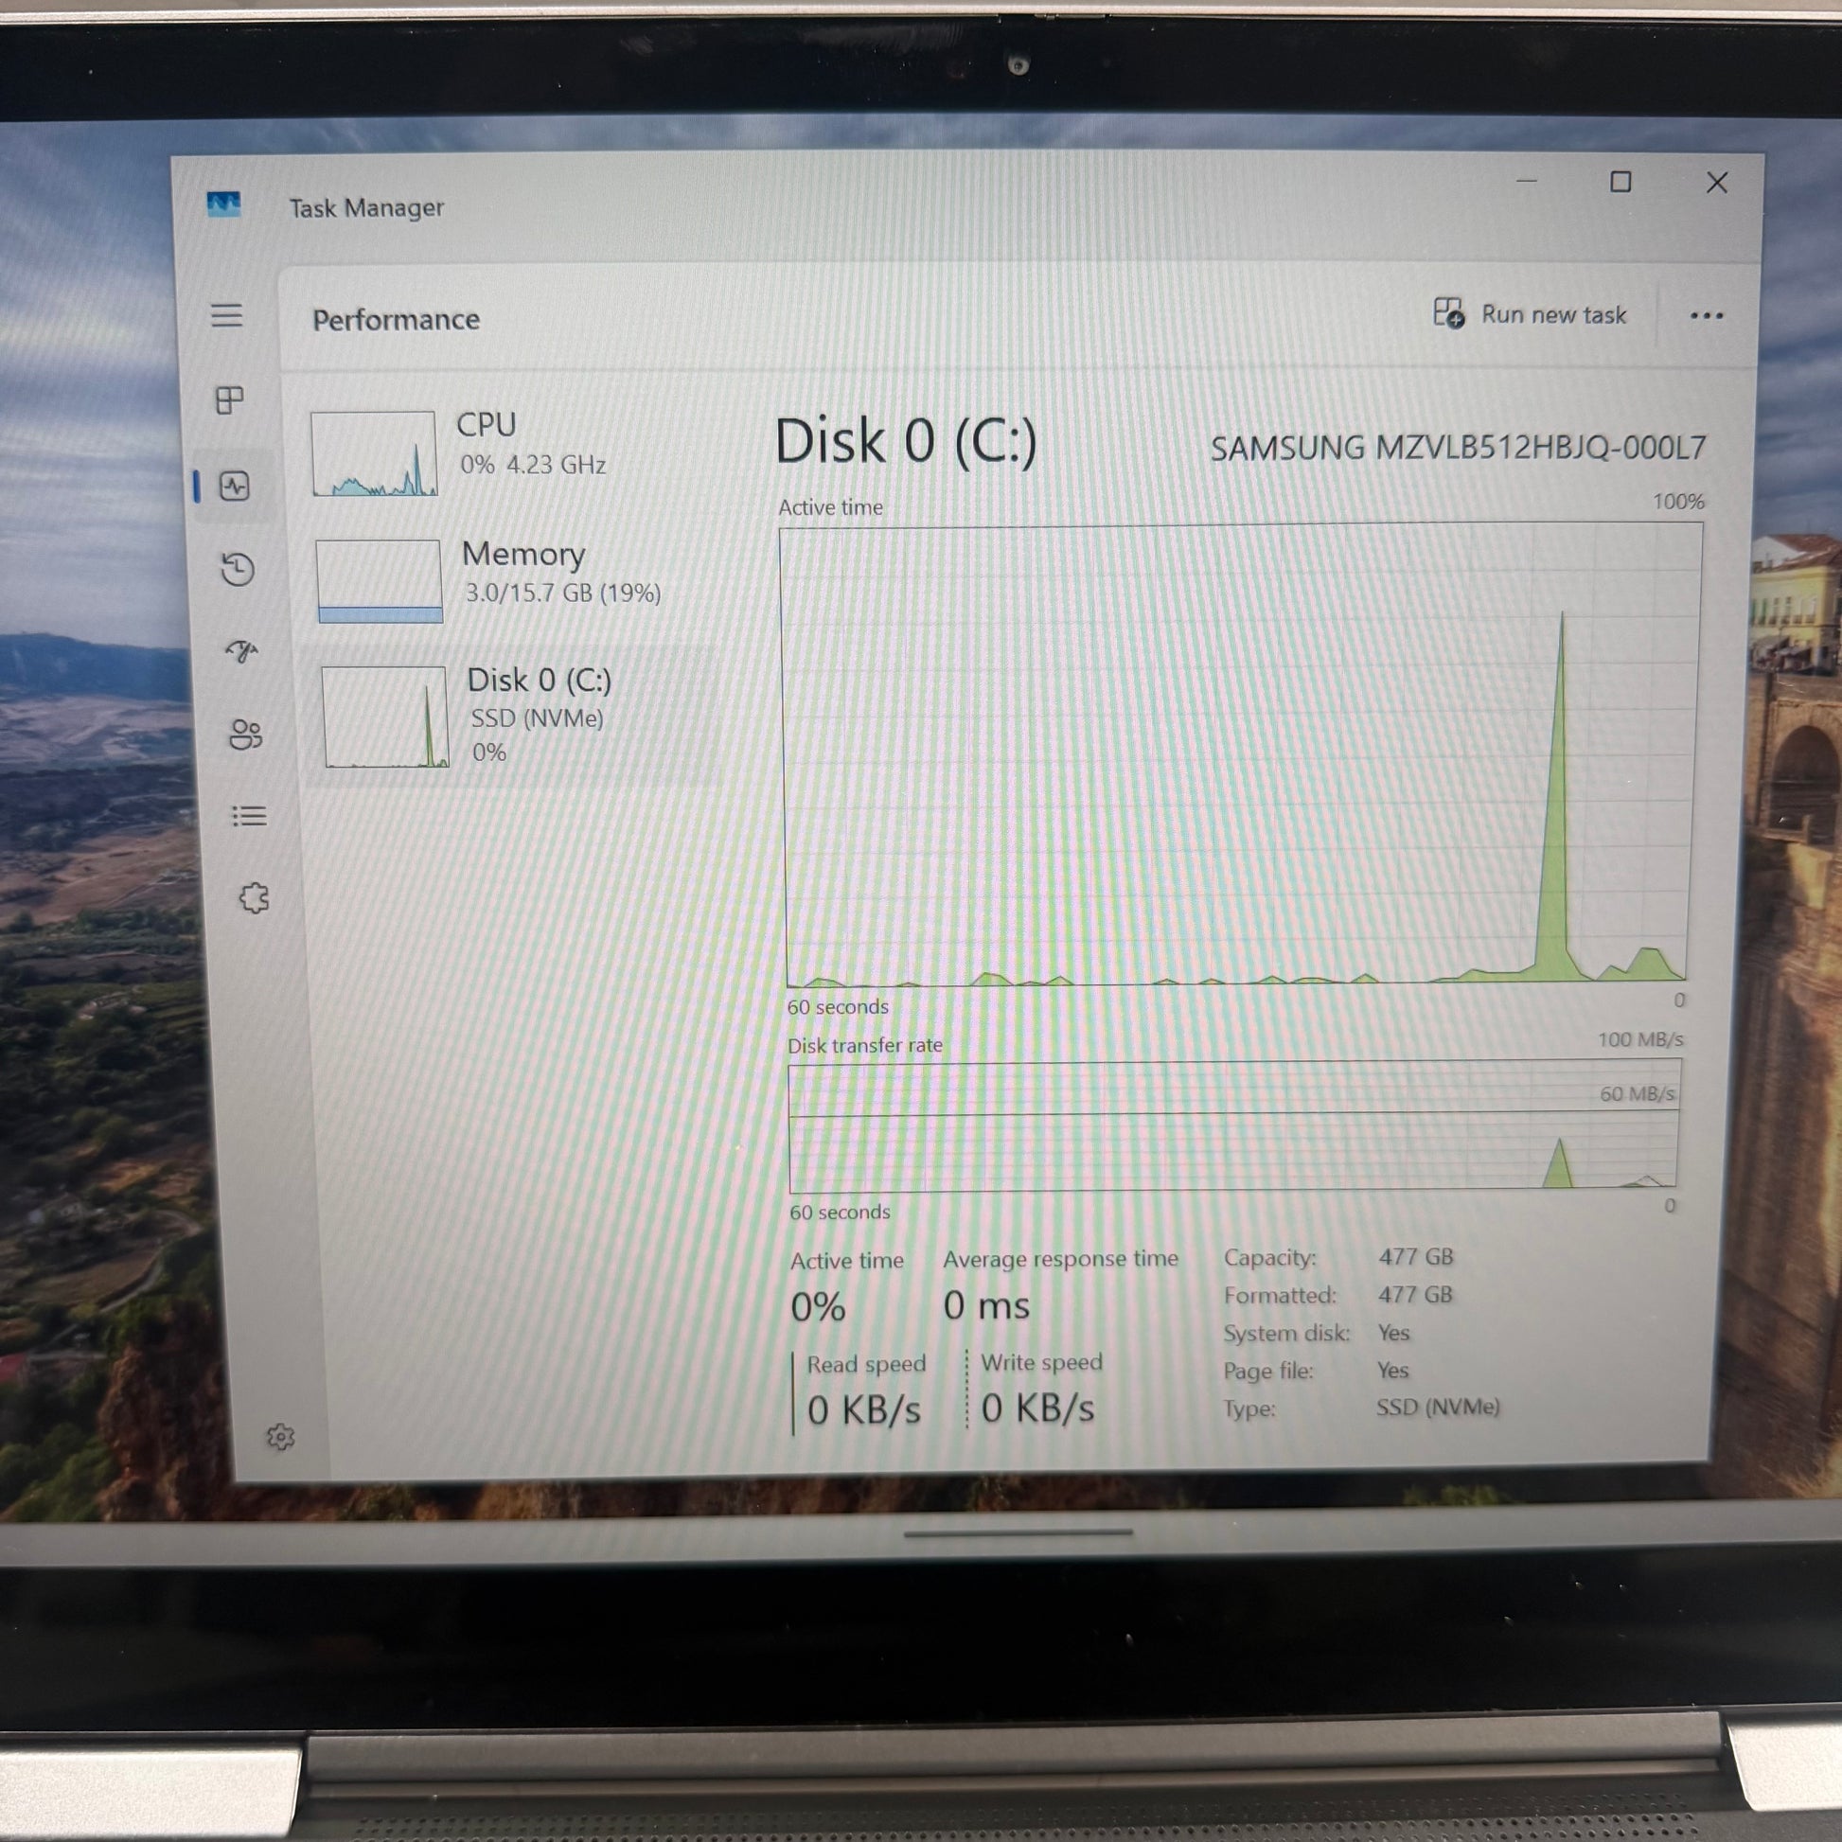The image size is (1842, 1842).
Task: Select the CPU performance item
Action: point(530,444)
